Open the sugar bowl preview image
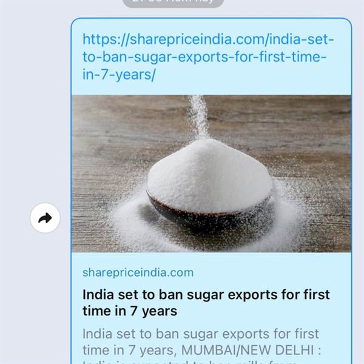Image resolution: width=364 pixels, height=364 pixels. 211,174
